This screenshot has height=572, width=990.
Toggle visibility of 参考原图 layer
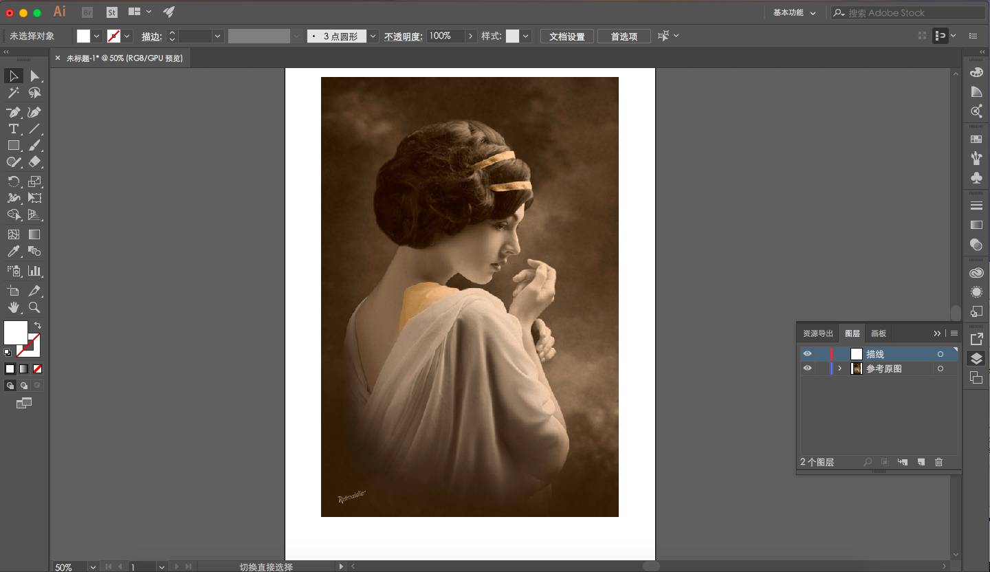click(x=807, y=369)
